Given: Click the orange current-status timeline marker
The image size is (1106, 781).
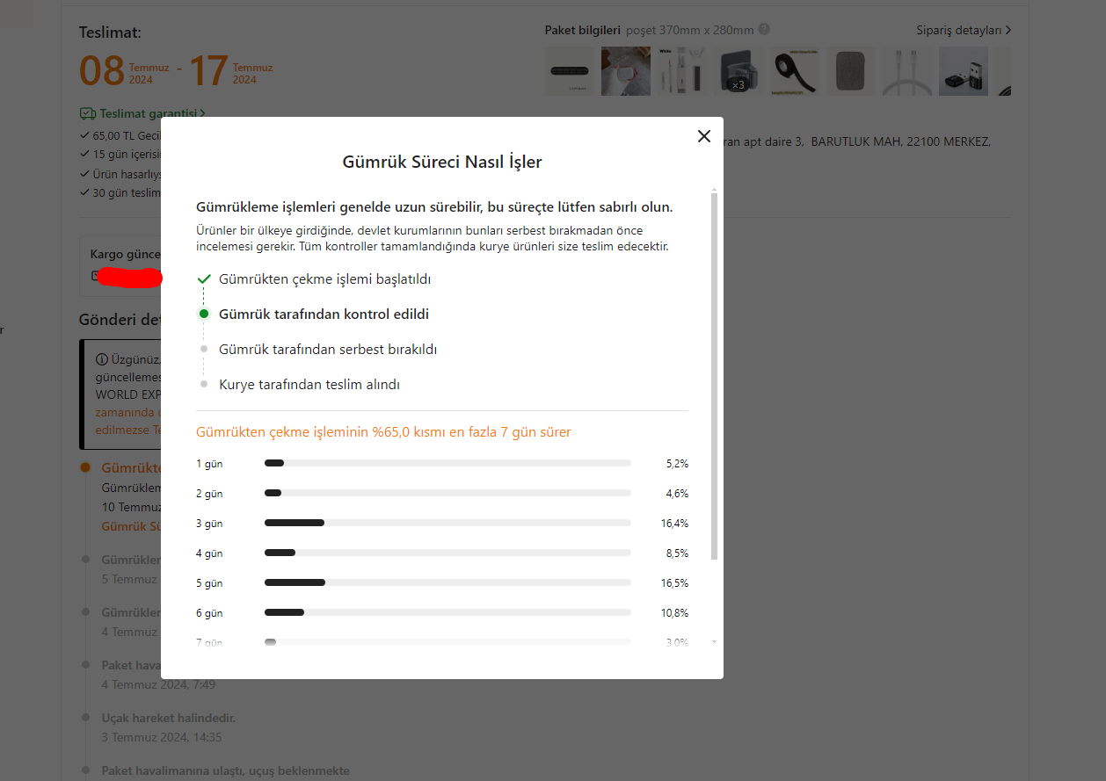Looking at the screenshot, I should pyautogui.click(x=85, y=467).
